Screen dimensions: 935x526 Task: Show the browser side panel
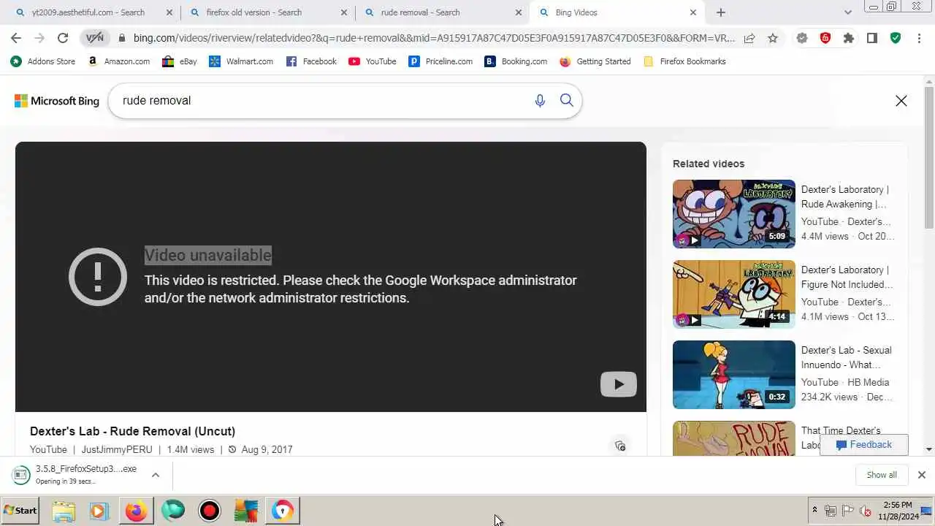pyautogui.click(x=872, y=38)
